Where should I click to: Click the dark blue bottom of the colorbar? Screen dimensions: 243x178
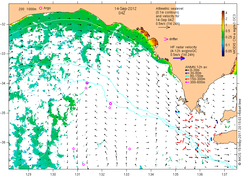[223, 55]
